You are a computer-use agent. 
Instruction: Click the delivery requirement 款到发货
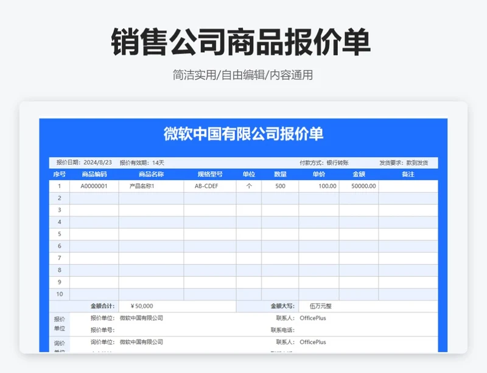click(x=417, y=162)
